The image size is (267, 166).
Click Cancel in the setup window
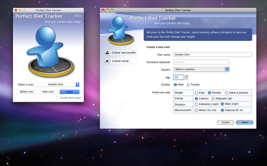[x=225, y=122]
